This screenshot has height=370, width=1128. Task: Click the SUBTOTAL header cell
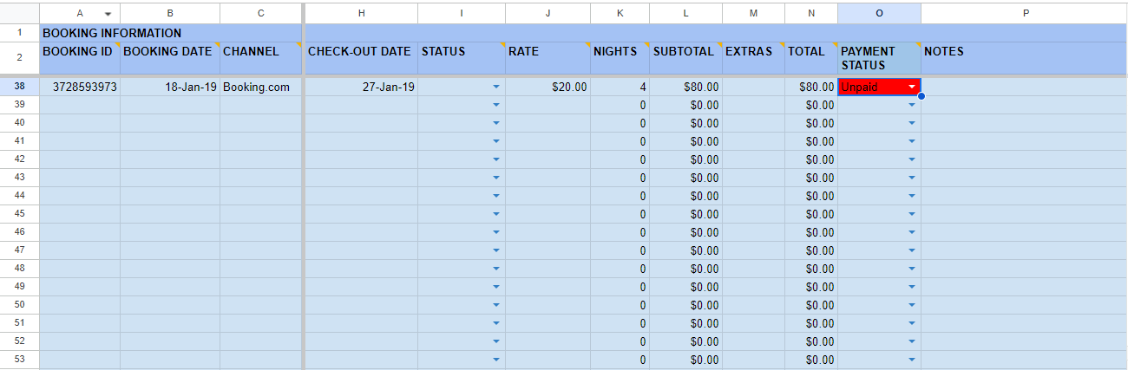tap(685, 58)
